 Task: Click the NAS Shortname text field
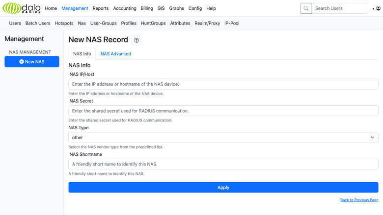coord(223,164)
